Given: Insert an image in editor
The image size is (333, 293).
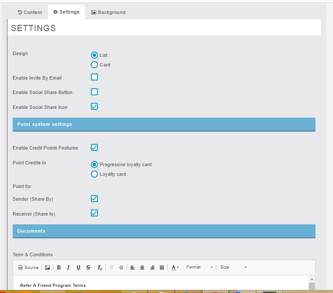Looking at the screenshot, I should click(47, 268).
